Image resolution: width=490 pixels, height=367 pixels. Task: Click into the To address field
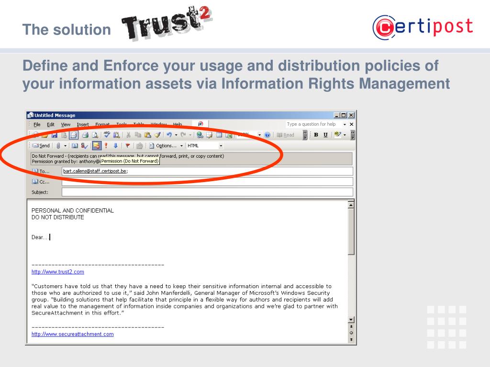[208, 171]
